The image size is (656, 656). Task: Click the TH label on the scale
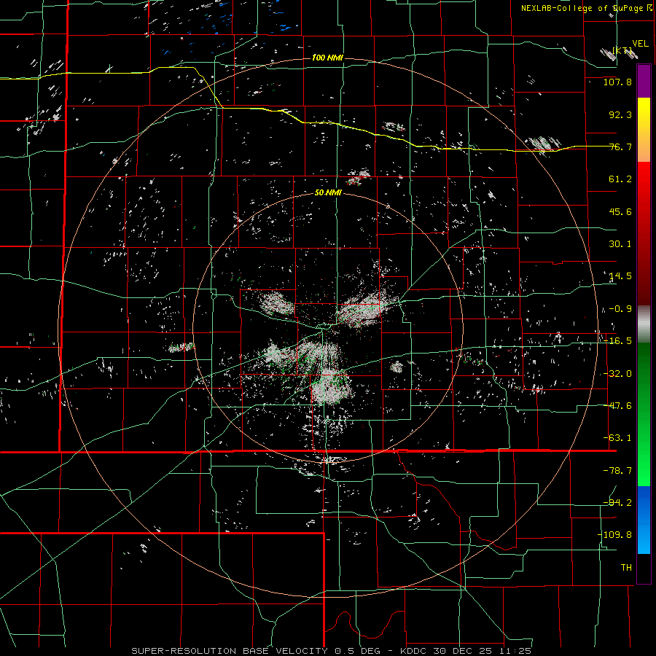[x=626, y=567]
